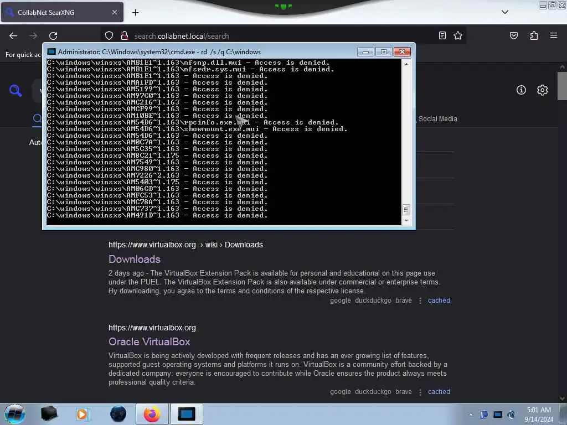Open the media player taskbar icon

(x=82, y=414)
